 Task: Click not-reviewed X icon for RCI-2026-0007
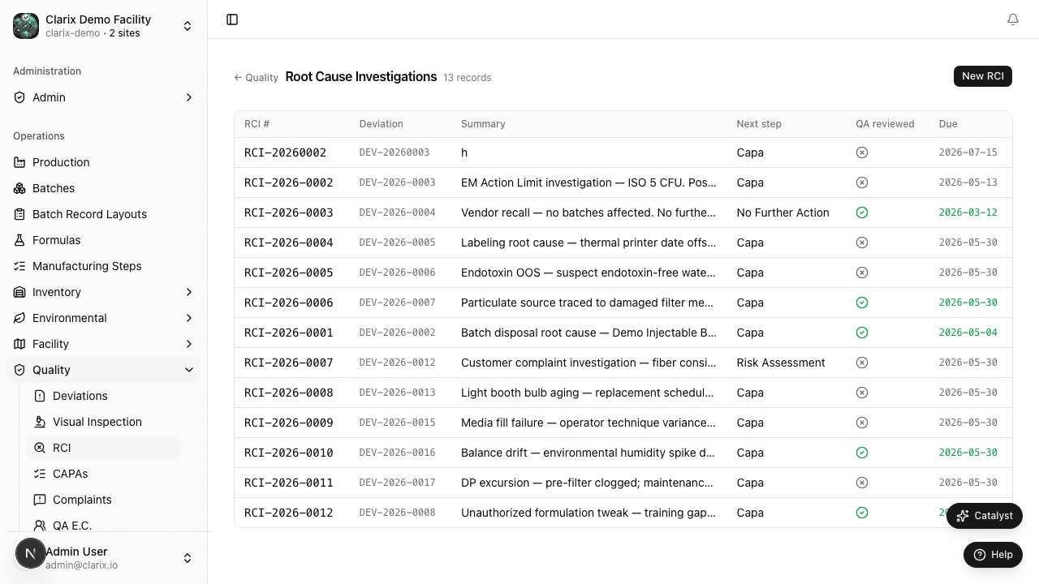[862, 363]
